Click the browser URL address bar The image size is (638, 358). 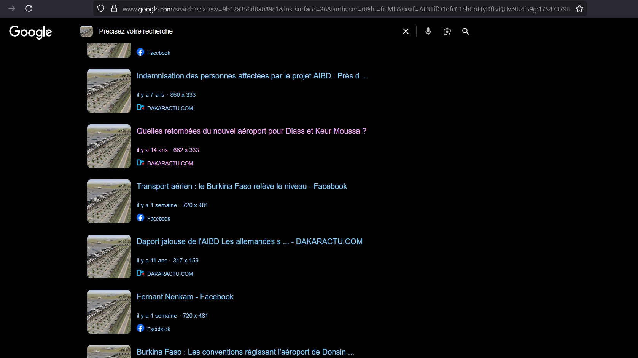pos(342,9)
